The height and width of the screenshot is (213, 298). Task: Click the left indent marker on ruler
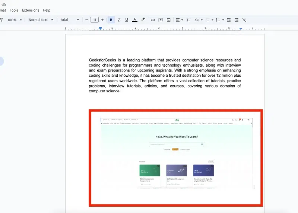click(100, 29)
